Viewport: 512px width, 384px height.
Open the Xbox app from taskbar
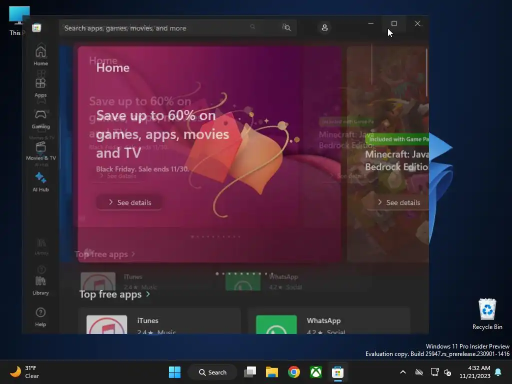(x=316, y=372)
